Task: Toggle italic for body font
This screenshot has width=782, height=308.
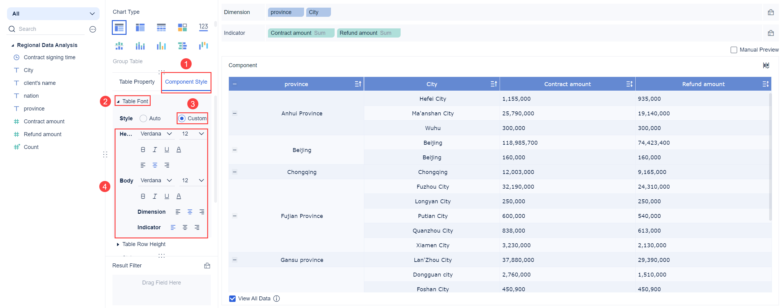Action: (x=155, y=196)
